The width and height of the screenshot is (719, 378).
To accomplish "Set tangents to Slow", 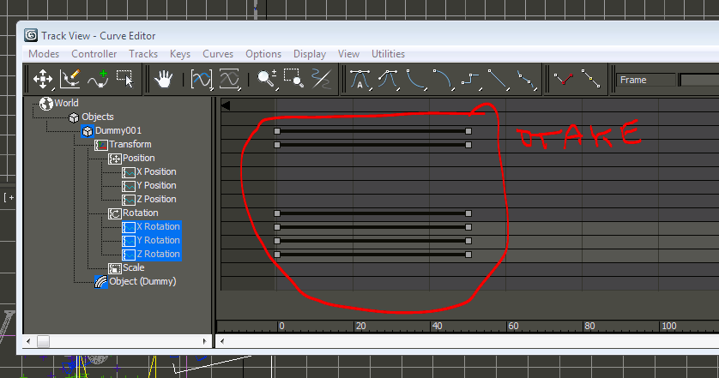I will pos(443,79).
